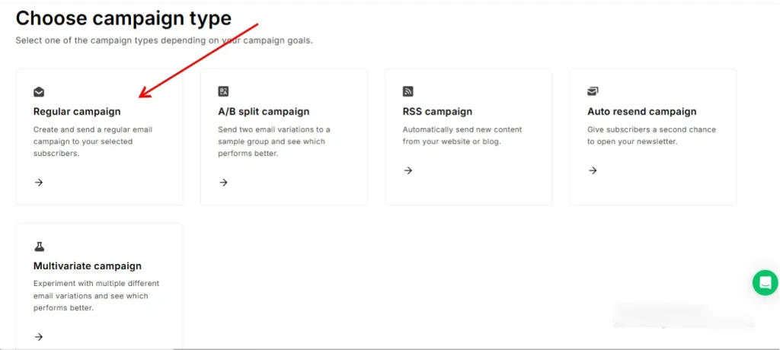The height and width of the screenshot is (350, 780).
Task: Click the RSS feed icon
Action: pyautogui.click(x=408, y=91)
